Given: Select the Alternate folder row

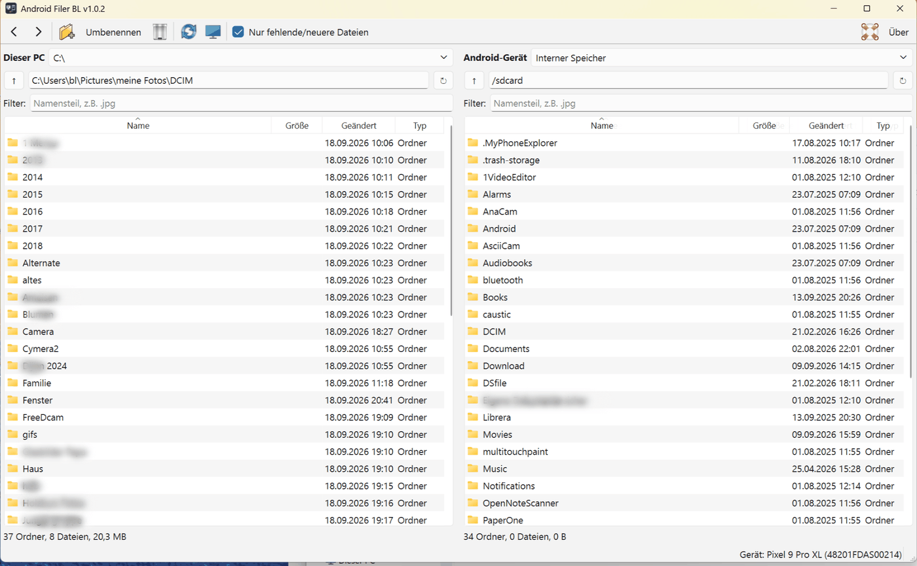Looking at the screenshot, I should [225, 263].
